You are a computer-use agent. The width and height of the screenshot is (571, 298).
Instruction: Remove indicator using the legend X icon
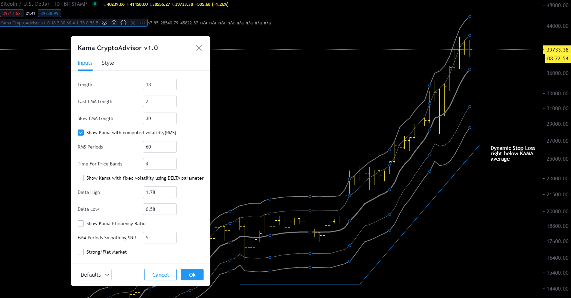133,23
